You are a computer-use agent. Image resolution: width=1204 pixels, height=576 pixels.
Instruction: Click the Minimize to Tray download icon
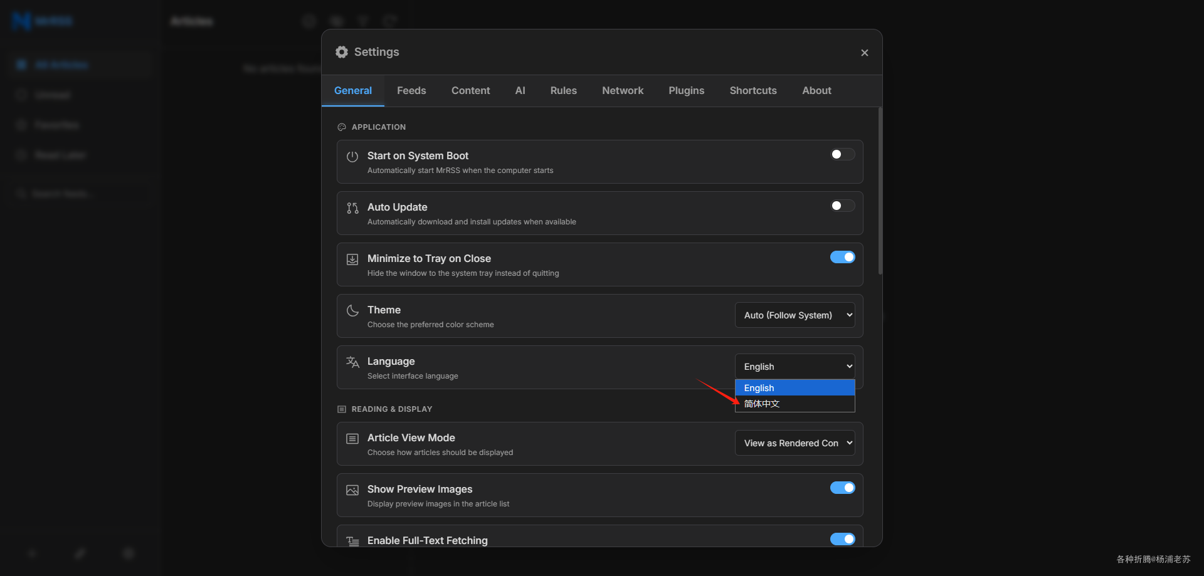pos(352,259)
